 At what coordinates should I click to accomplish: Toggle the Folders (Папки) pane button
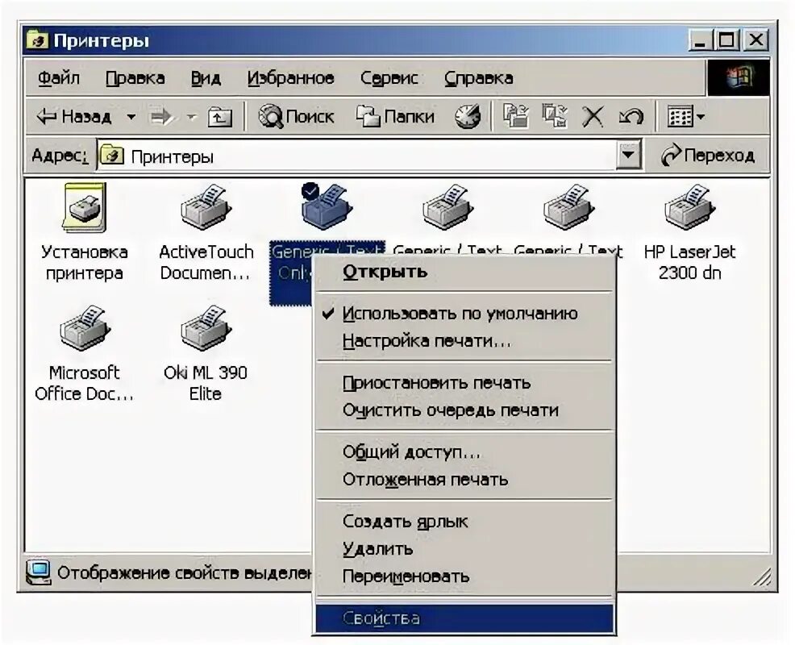click(395, 117)
